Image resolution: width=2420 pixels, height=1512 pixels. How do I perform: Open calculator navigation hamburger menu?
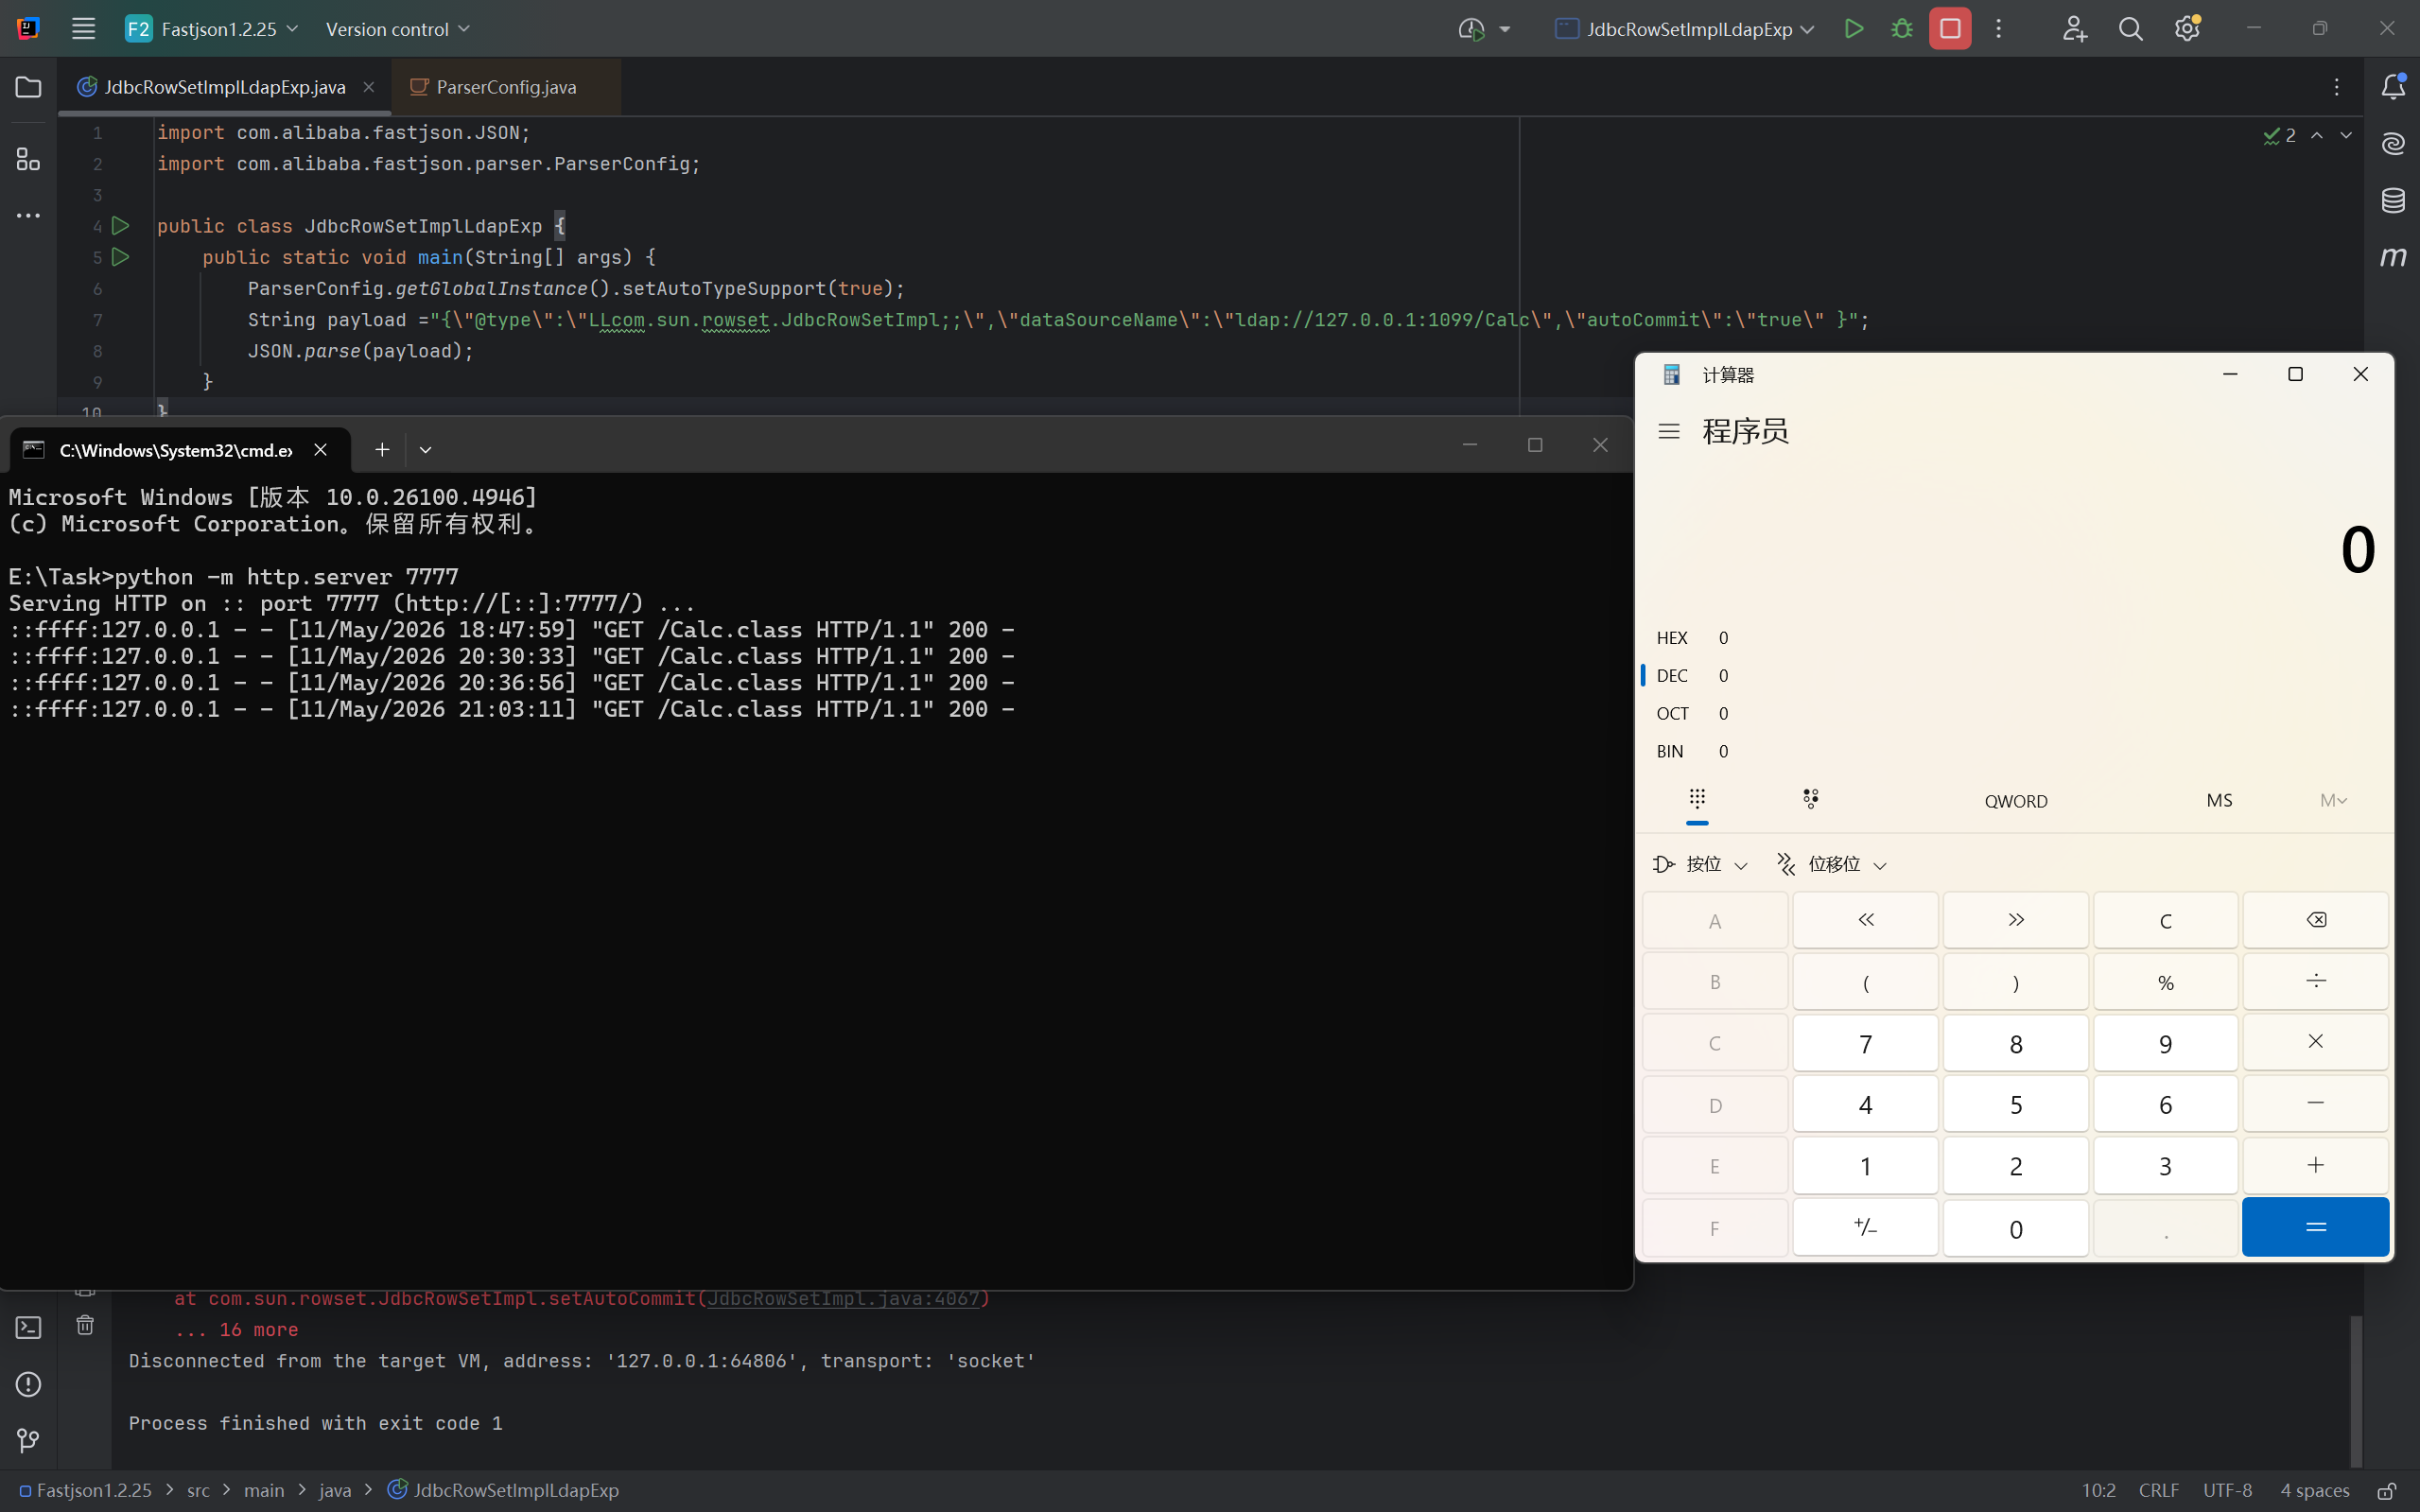(x=1669, y=431)
